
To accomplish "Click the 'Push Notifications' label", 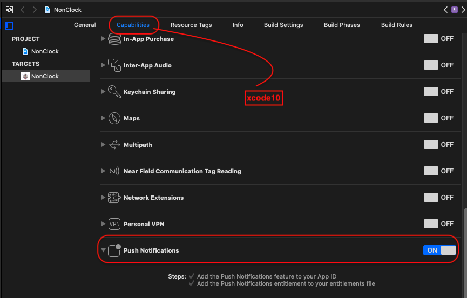I will click(x=151, y=250).
